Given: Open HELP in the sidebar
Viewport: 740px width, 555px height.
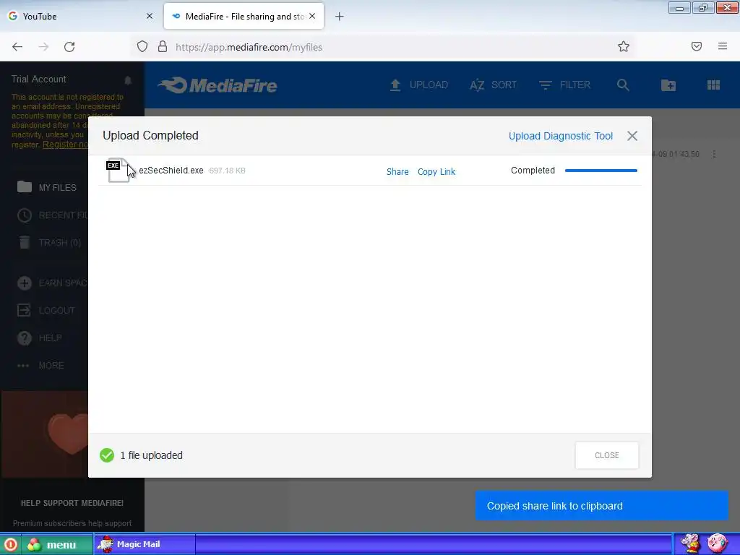Looking at the screenshot, I should point(40,338).
